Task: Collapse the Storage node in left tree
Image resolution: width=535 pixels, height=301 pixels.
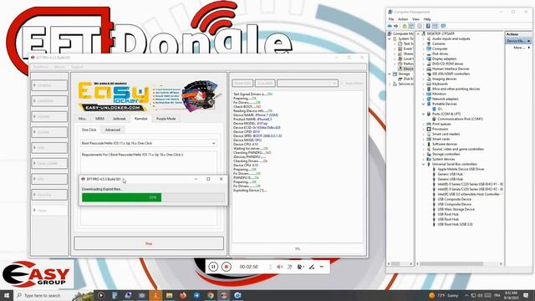Action: coord(390,74)
